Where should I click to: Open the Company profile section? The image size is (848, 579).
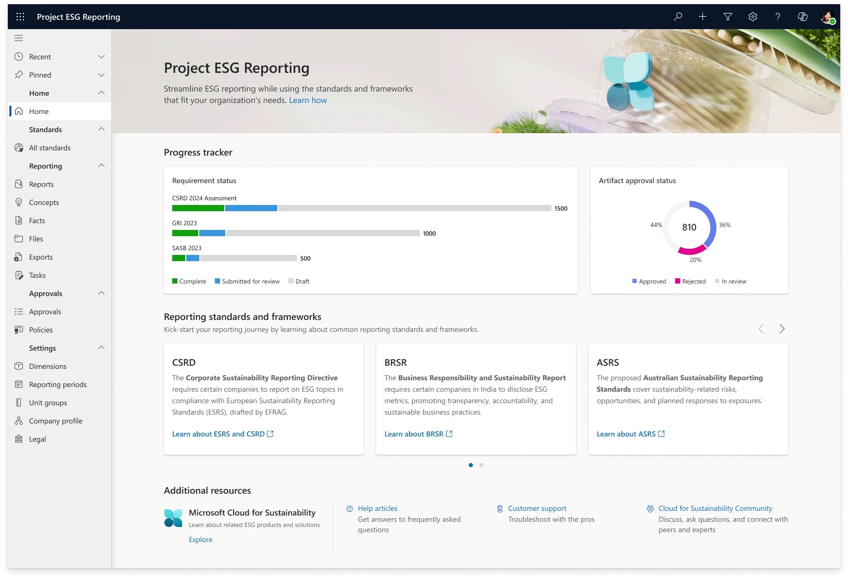click(x=55, y=420)
